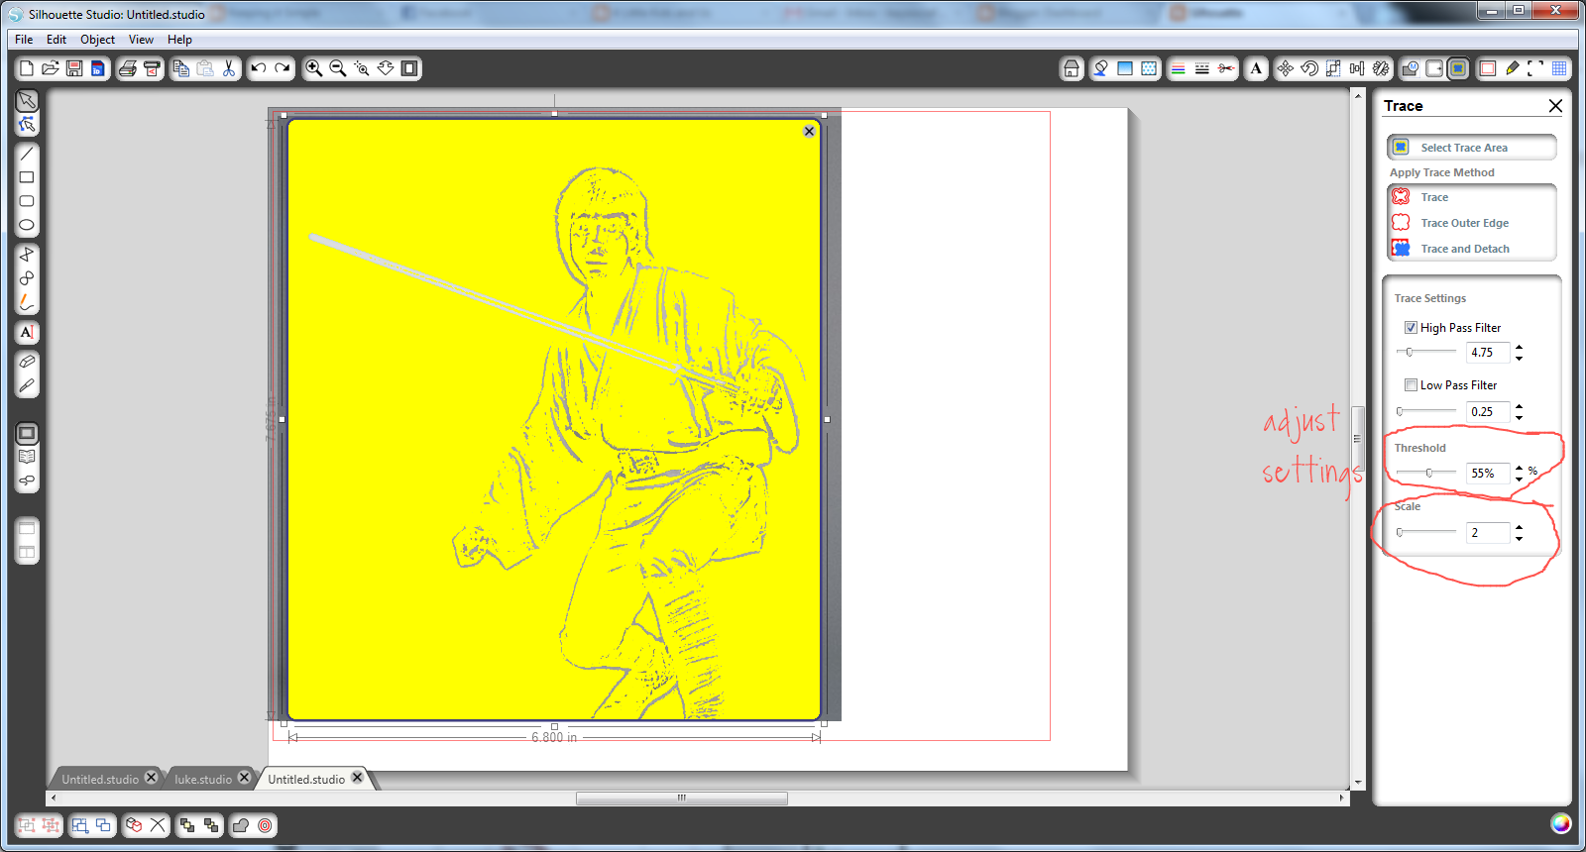This screenshot has height=852, width=1586.
Task: Choose the Edit Points tool
Action: [x=27, y=125]
